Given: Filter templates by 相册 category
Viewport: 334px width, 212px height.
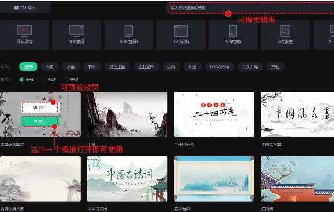Looking at the screenshot, I should click(x=192, y=67).
